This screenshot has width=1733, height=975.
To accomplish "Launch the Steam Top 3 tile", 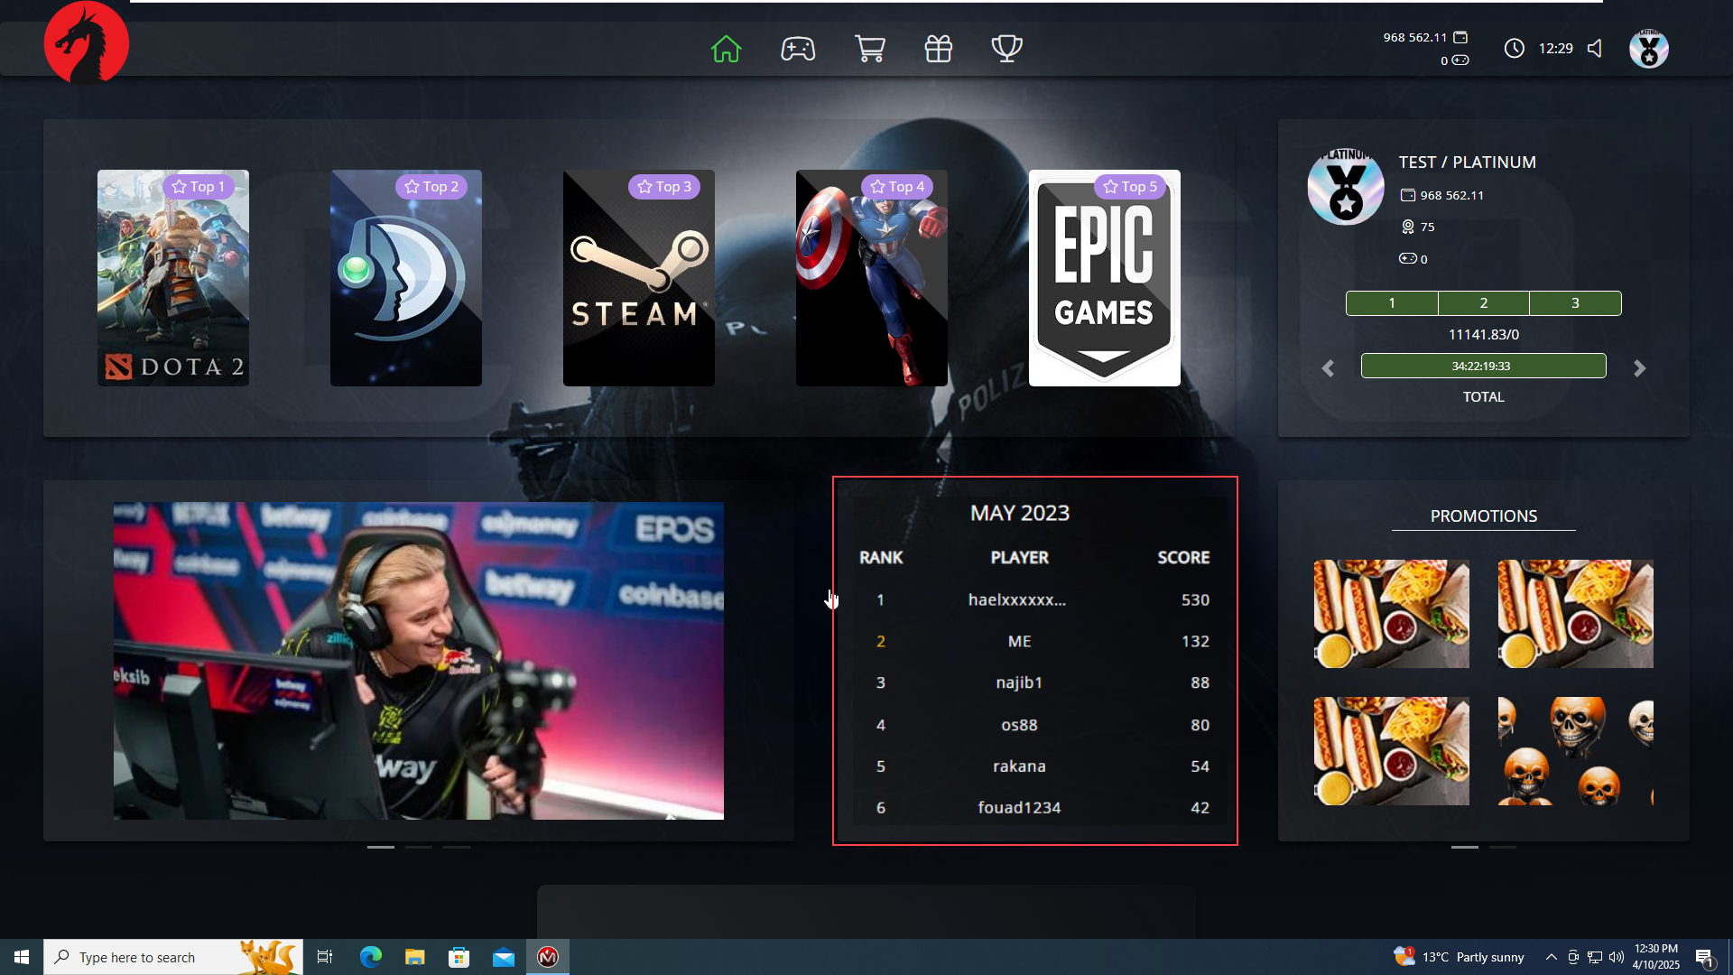I will click(x=639, y=278).
